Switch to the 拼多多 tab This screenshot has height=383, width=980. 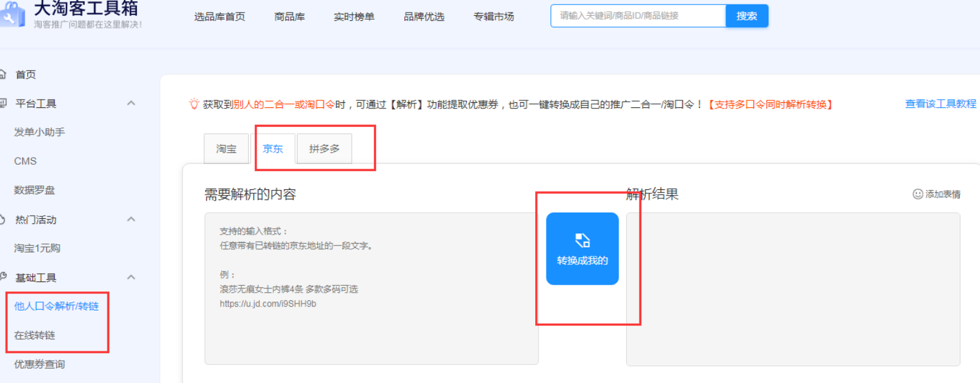pyautogui.click(x=324, y=149)
